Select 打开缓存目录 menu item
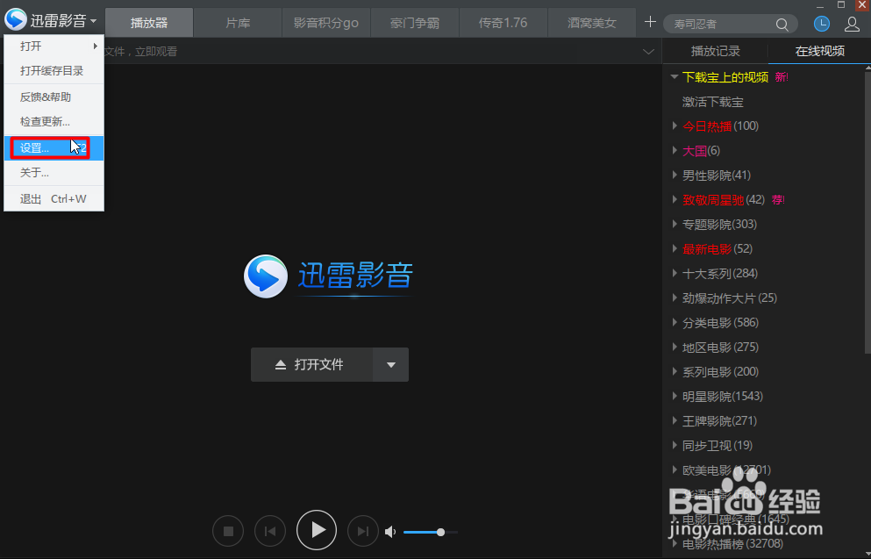 coord(54,70)
